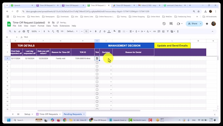This screenshot has width=223, height=126.
Task: Click the taskbar Search box
Action: tap(24, 120)
